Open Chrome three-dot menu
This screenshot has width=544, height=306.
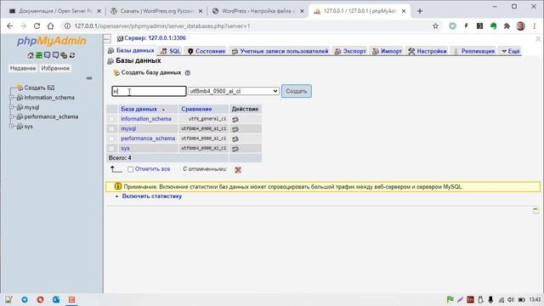(535, 26)
